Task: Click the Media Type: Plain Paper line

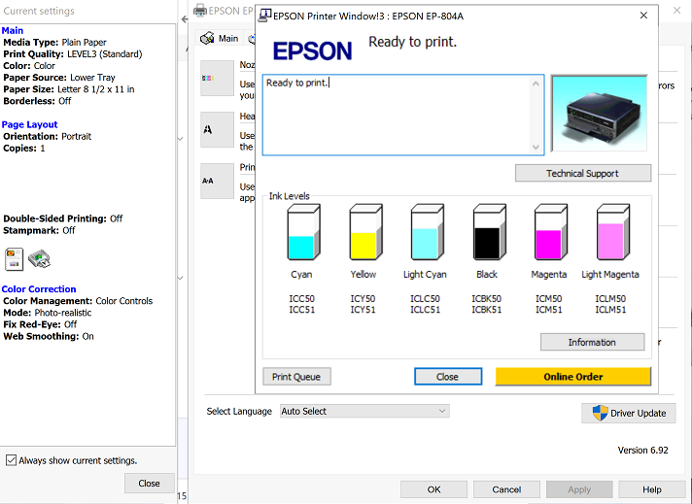Action: pyautogui.click(x=54, y=43)
